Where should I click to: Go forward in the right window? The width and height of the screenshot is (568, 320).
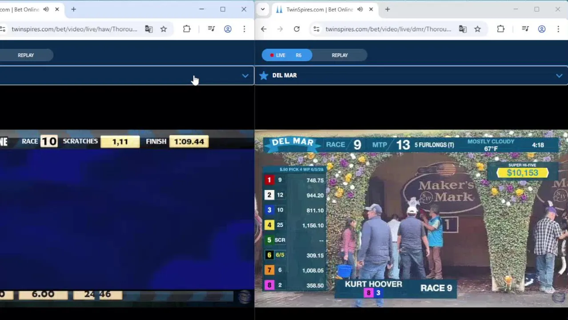[x=280, y=29]
